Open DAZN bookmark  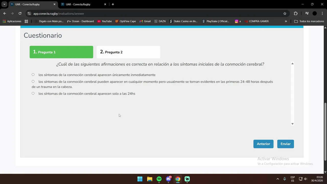pos(160,21)
